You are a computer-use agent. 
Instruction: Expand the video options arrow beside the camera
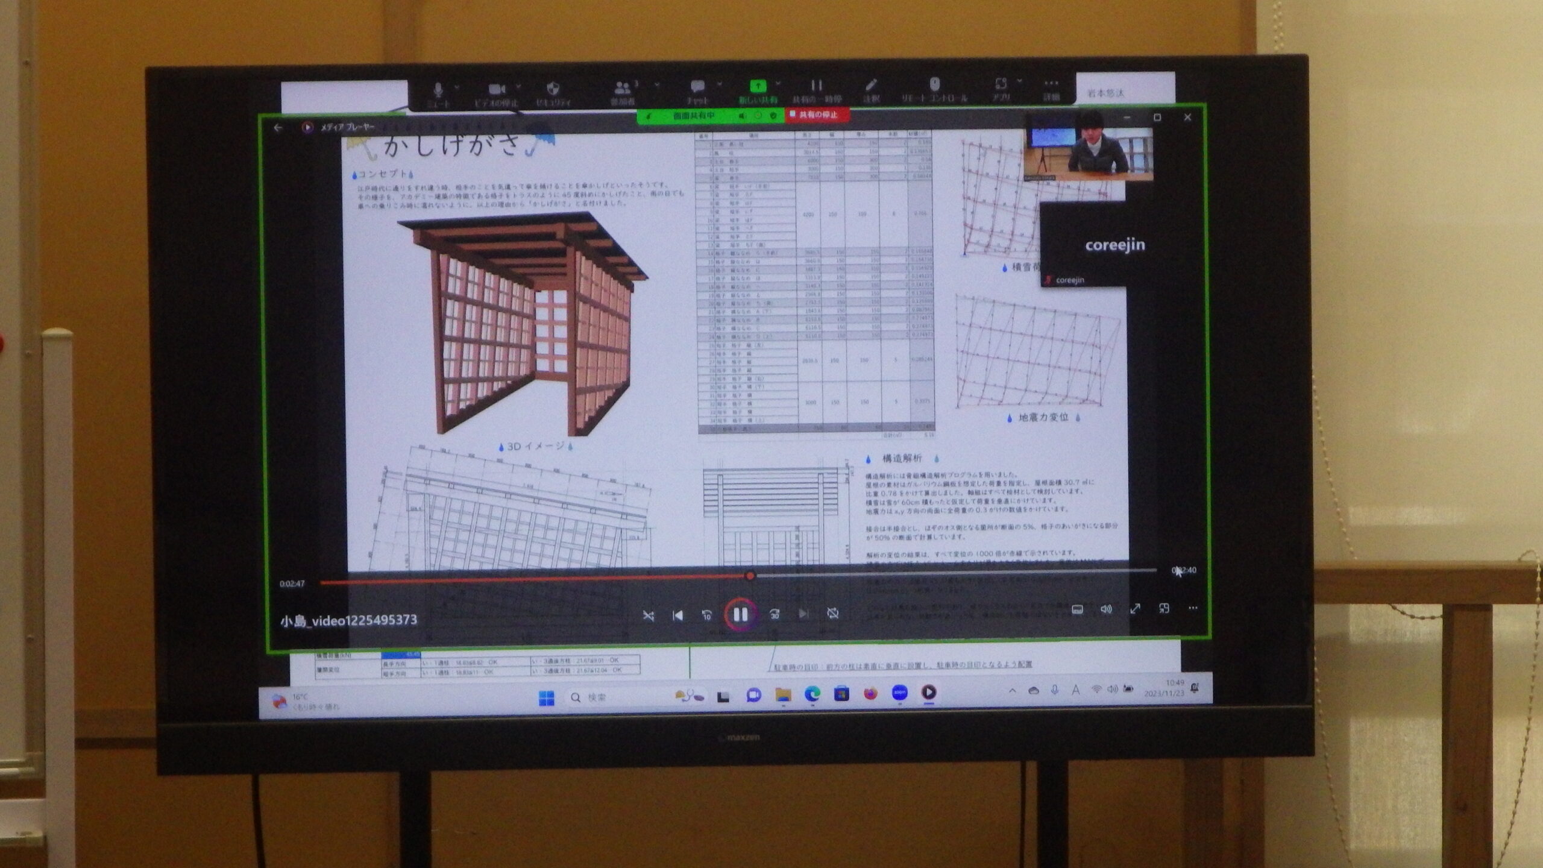tap(518, 87)
